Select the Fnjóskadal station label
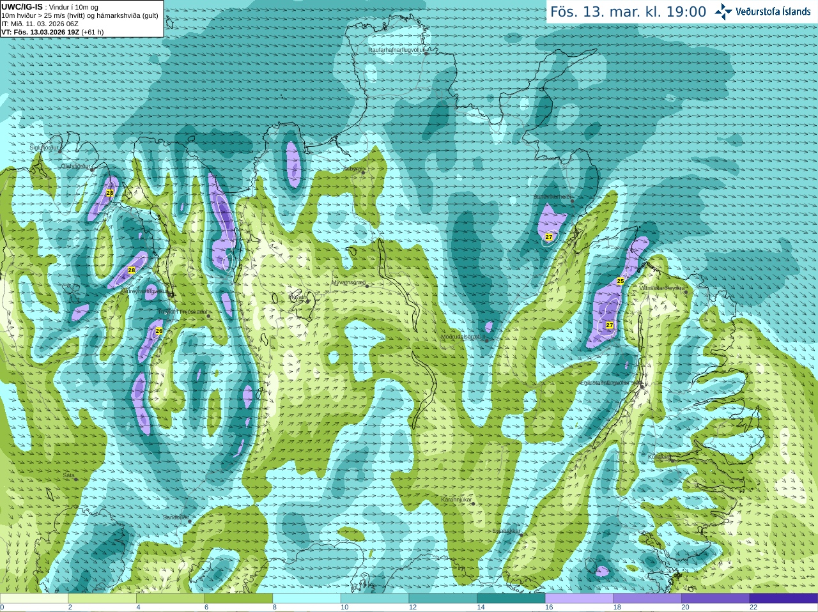 tap(183, 312)
